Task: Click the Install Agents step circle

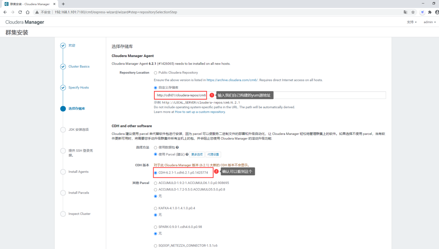Action: [x=63, y=172]
